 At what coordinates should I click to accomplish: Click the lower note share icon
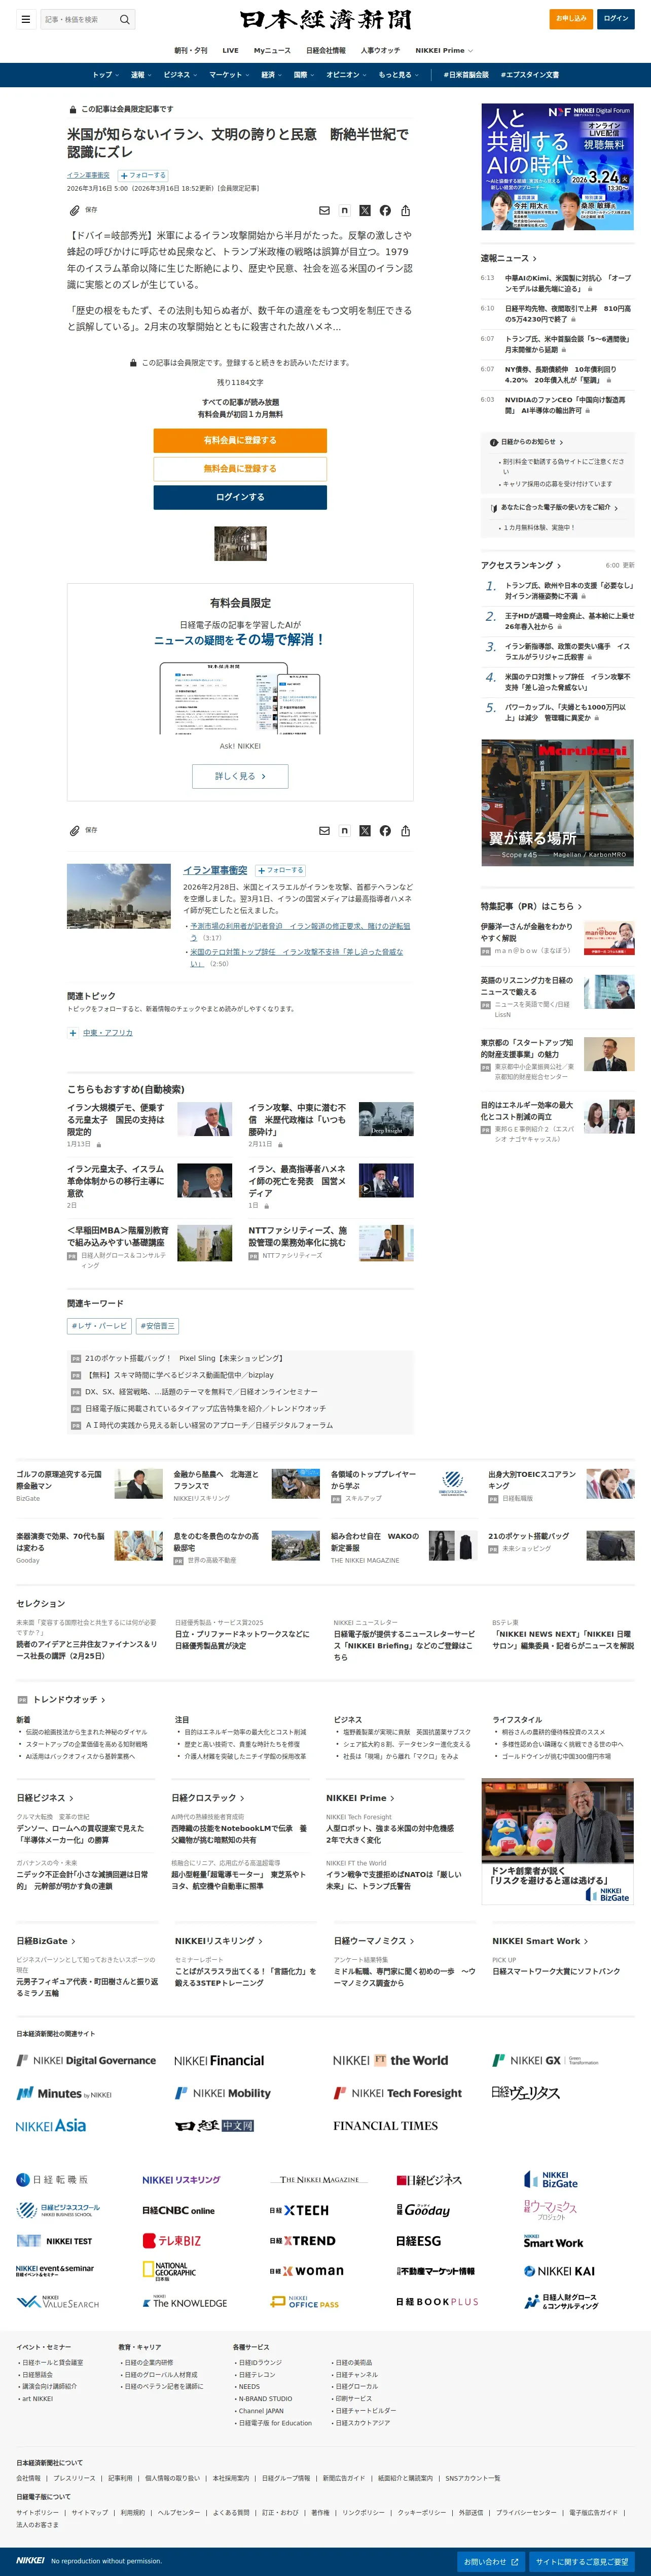344,831
